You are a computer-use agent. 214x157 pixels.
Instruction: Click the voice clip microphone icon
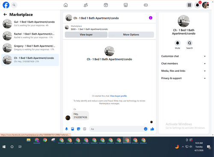66,129
